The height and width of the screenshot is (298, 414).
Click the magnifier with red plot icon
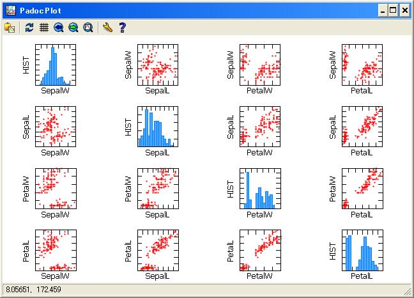pyautogui.click(x=88, y=27)
